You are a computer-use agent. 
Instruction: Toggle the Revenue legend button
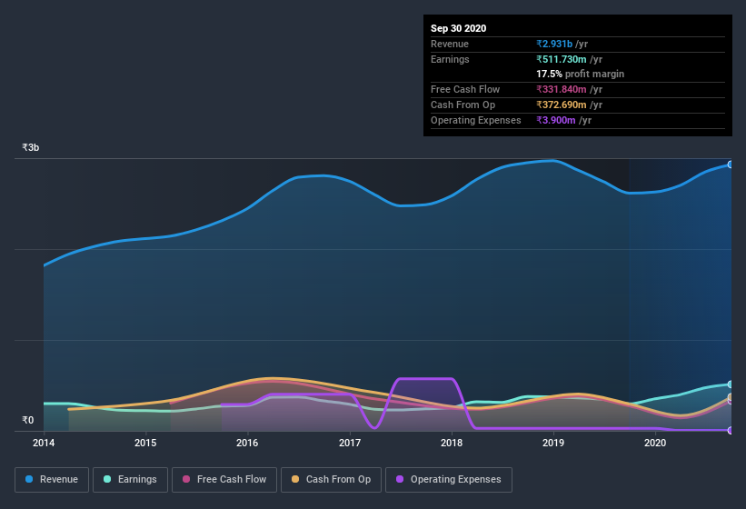52,480
